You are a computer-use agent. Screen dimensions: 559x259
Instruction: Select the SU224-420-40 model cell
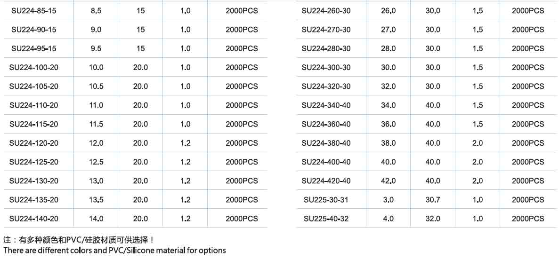pos(326,181)
